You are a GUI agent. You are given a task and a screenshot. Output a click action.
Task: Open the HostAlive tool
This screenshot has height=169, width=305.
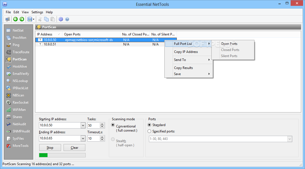17,66
